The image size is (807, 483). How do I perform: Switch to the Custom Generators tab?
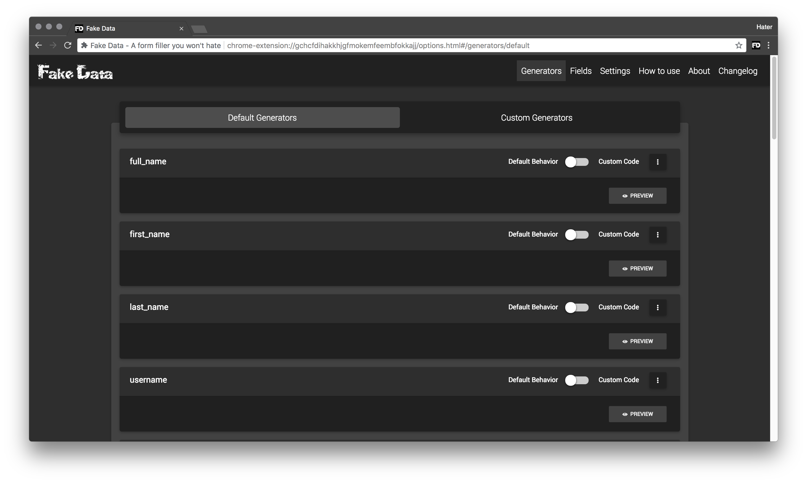(x=536, y=118)
